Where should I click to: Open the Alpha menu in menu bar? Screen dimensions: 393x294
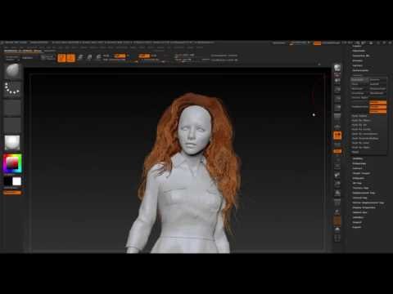coord(6,47)
